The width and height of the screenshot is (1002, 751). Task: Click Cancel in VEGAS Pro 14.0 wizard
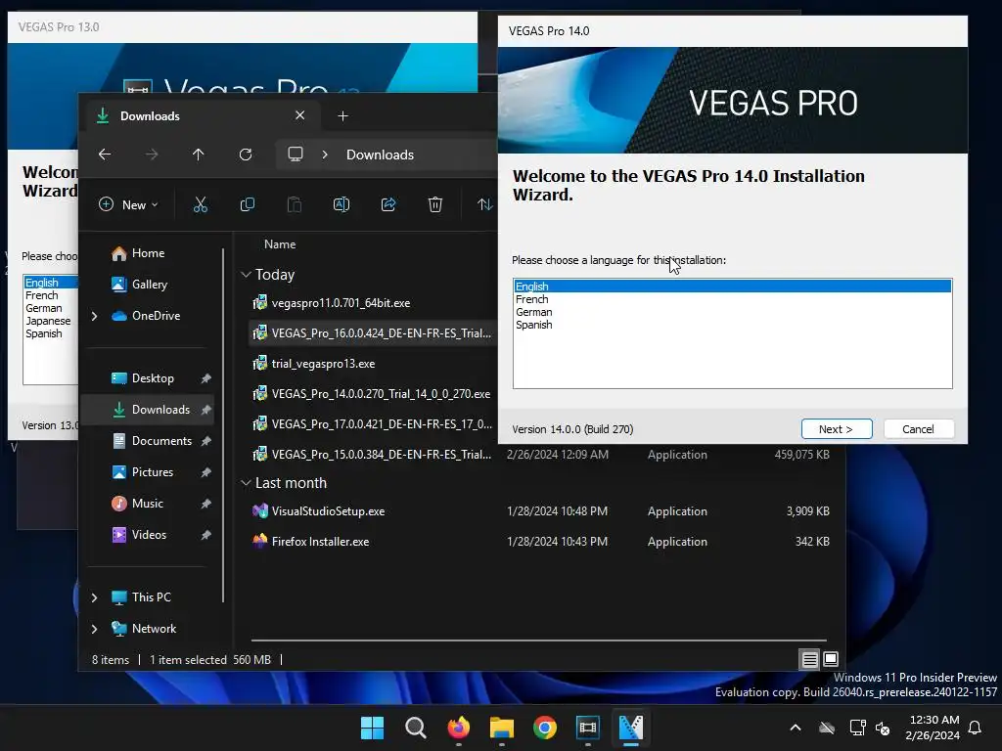[918, 429]
